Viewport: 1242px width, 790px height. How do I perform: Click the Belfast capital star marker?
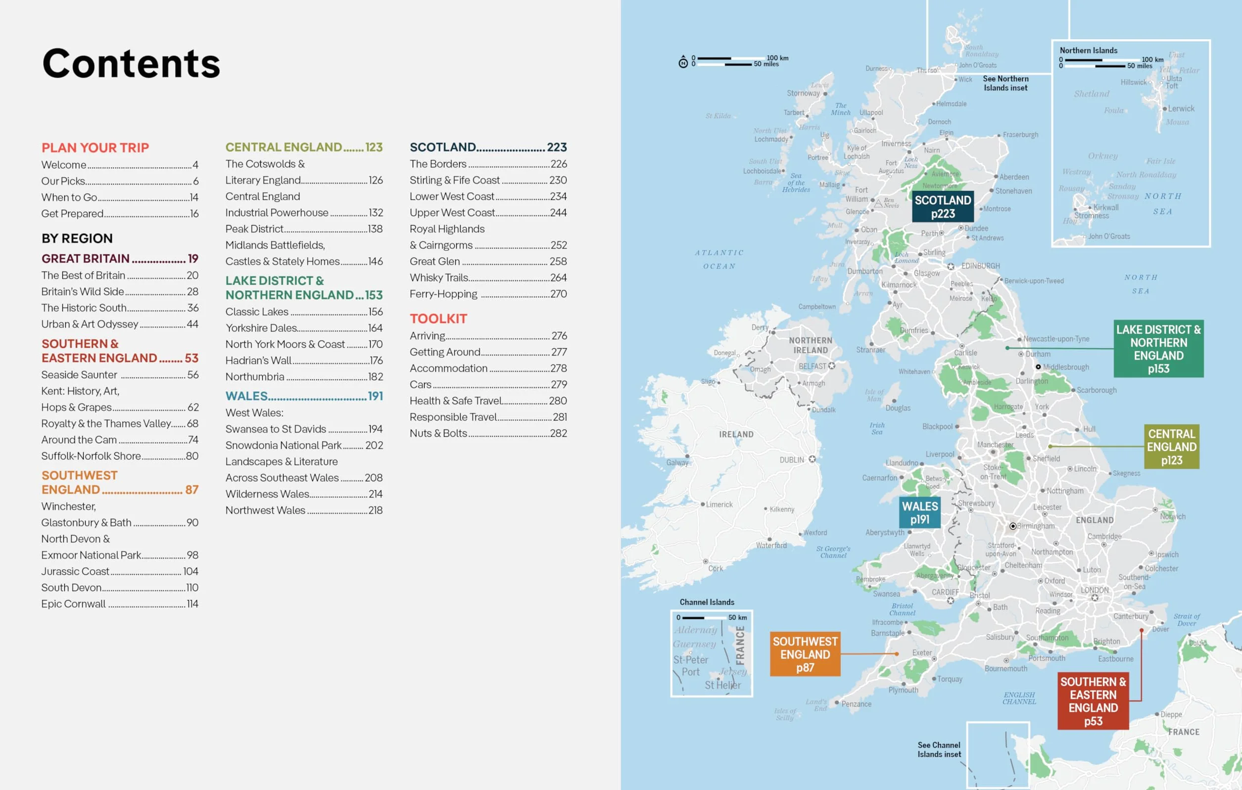(x=831, y=366)
